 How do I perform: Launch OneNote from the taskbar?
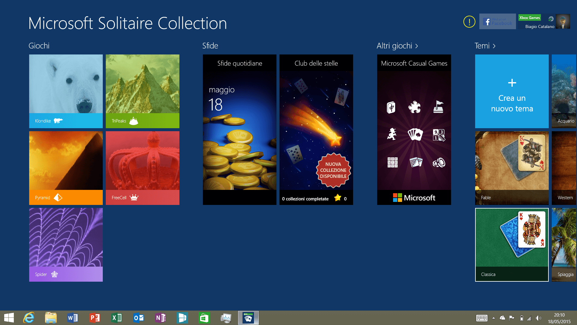coord(160,318)
